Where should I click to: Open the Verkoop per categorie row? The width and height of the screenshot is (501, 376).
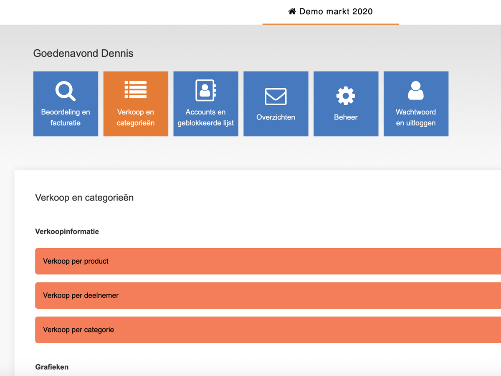coord(268,330)
